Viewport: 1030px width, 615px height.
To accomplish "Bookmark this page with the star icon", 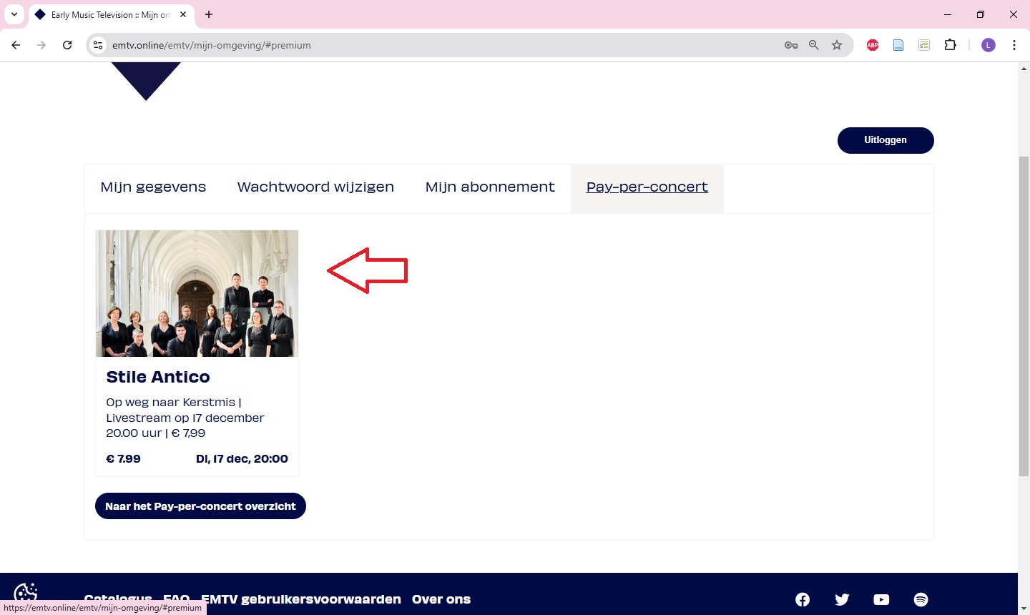I will (837, 45).
